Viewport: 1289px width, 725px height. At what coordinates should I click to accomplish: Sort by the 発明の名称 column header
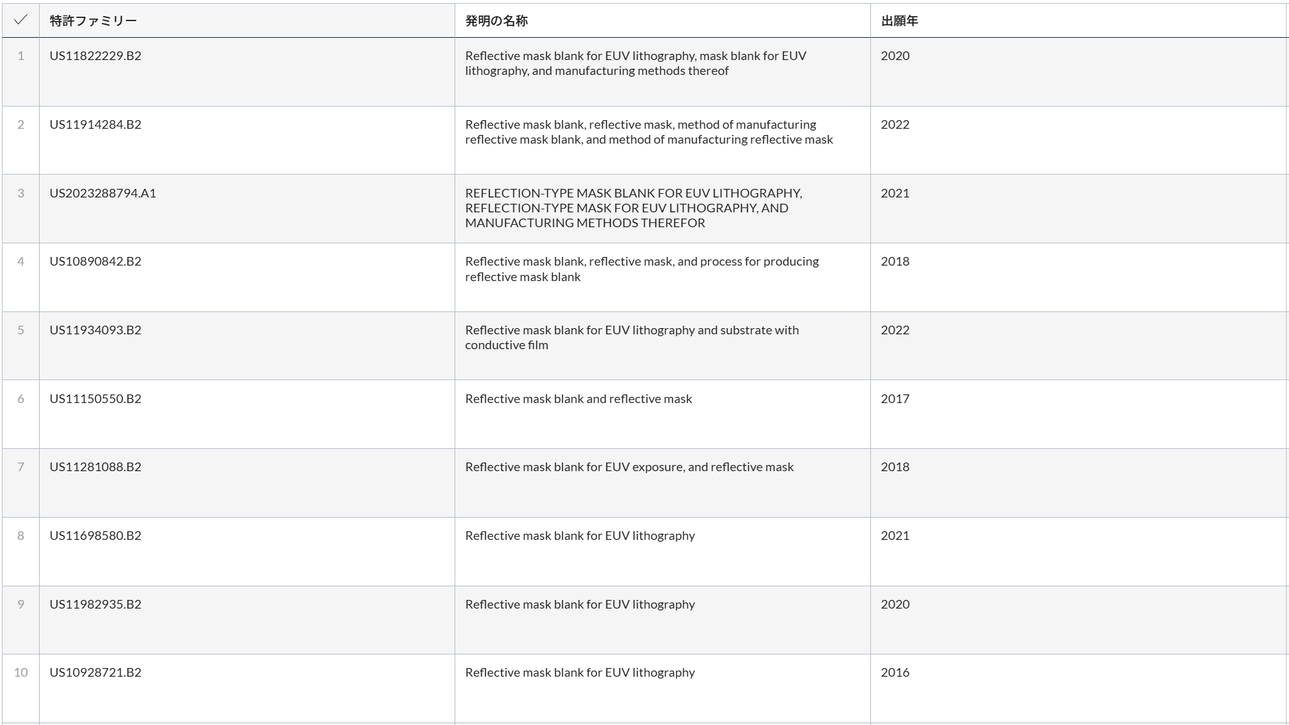coord(496,21)
